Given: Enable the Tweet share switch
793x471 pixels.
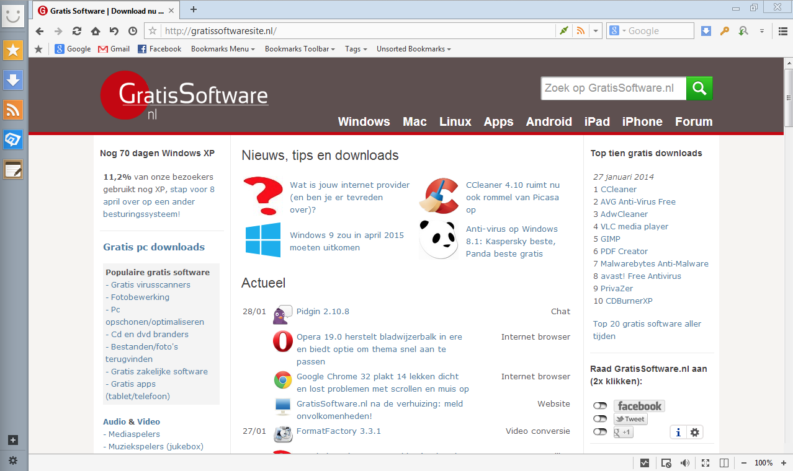Looking at the screenshot, I should [600, 419].
